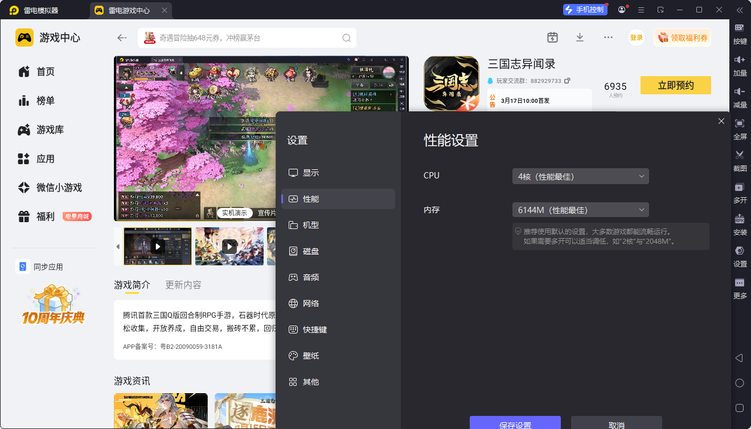Open the downloads arrow icon in header
Screen dimensions: 751x429
580,38
